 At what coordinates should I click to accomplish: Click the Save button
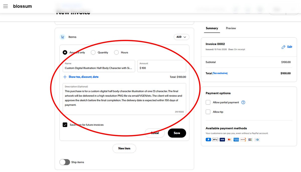point(177,133)
